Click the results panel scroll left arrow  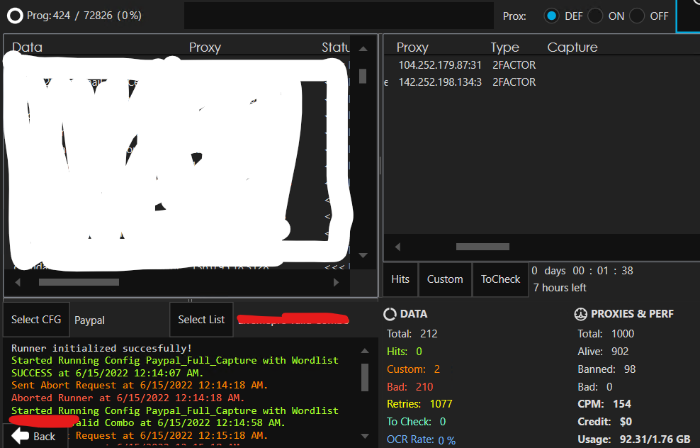point(397,247)
